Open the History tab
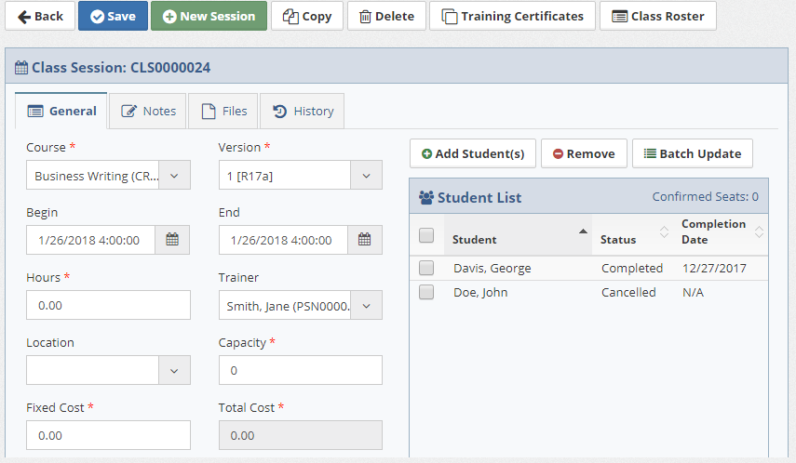 tap(302, 111)
